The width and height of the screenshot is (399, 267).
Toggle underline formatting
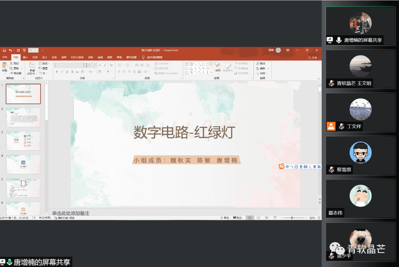click(x=67, y=72)
